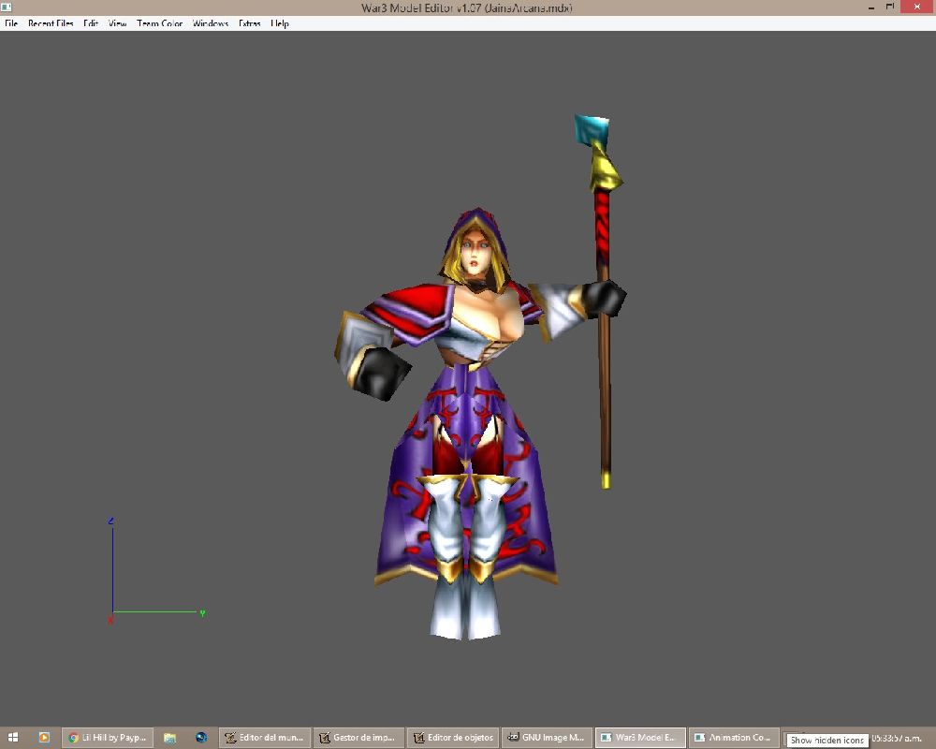
Task: Close the War3 Model Editor window
Action: tap(917, 7)
